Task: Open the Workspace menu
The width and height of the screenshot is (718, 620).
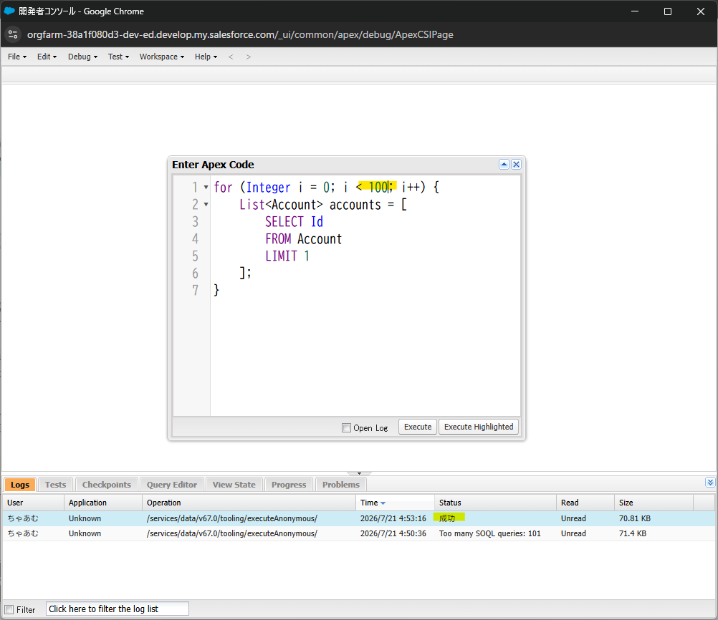Action: coord(162,57)
